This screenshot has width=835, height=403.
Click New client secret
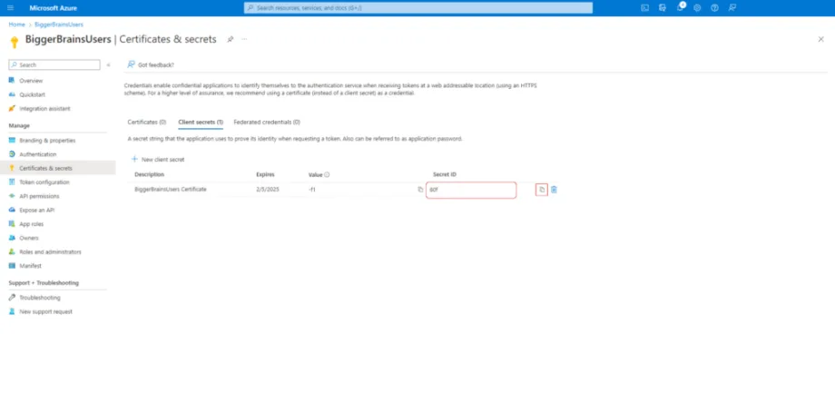pyautogui.click(x=158, y=159)
